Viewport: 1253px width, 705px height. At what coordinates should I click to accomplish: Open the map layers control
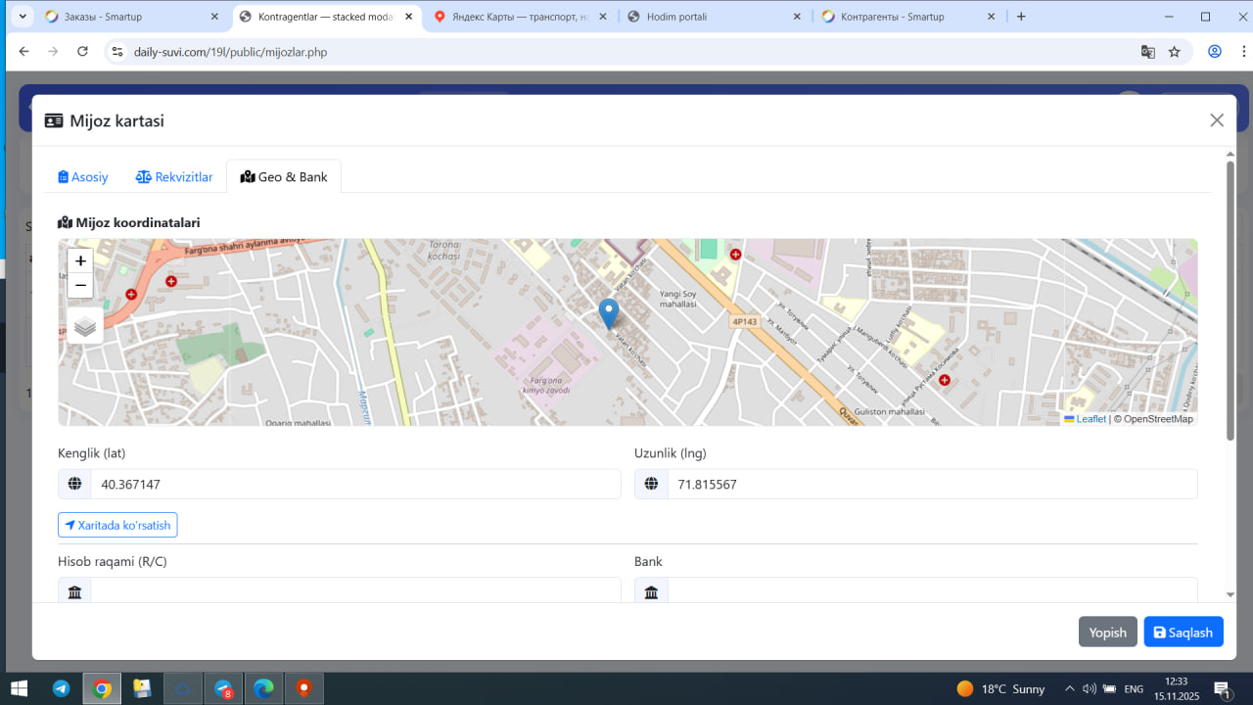[x=85, y=326]
